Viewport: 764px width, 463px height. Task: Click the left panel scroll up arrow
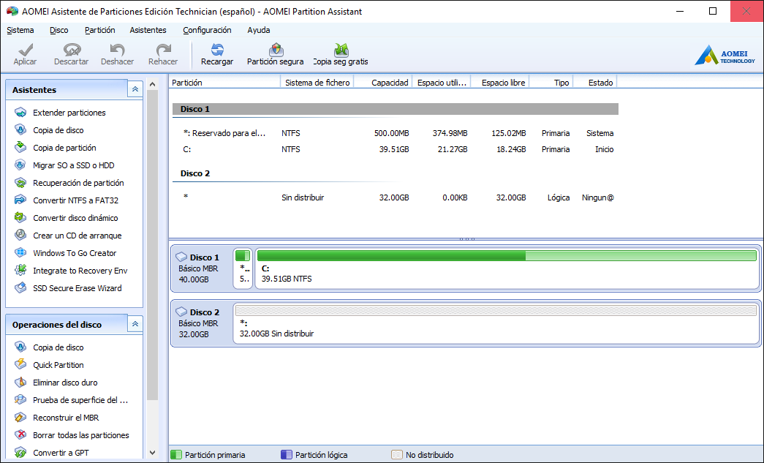click(153, 84)
